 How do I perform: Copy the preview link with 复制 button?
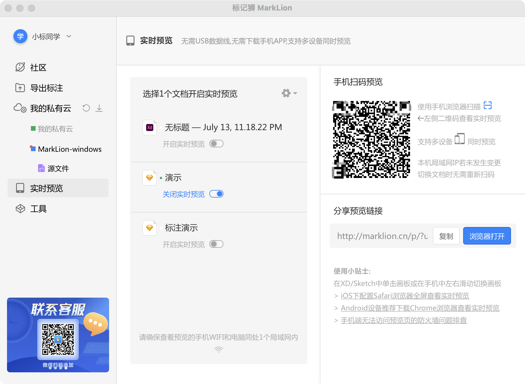[446, 236]
